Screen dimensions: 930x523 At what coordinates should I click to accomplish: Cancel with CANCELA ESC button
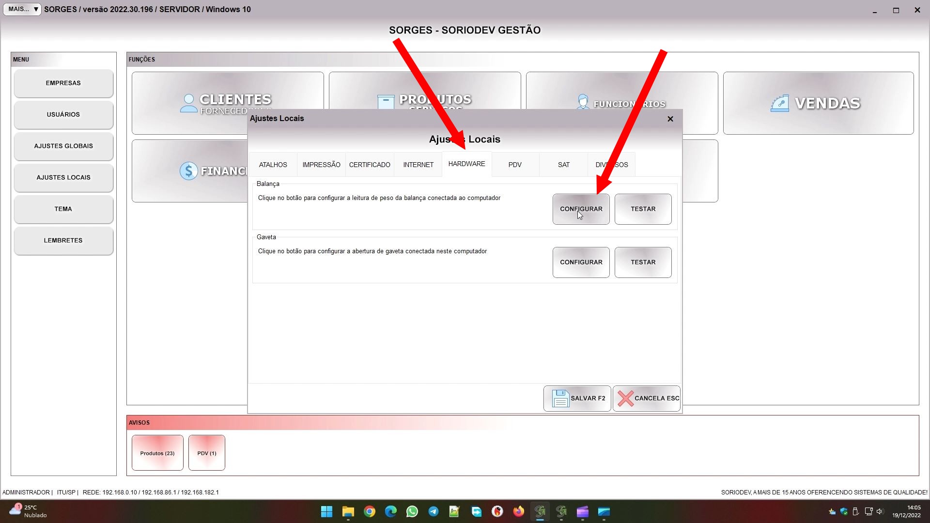(647, 399)
